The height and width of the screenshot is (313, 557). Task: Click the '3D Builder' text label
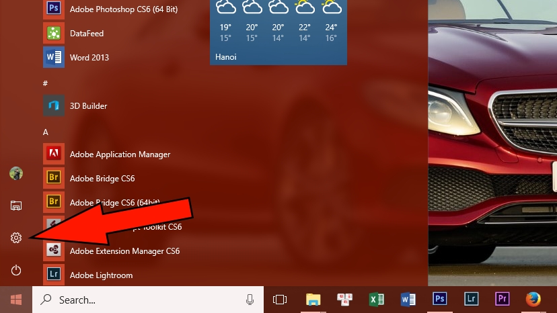click(88, 105)
